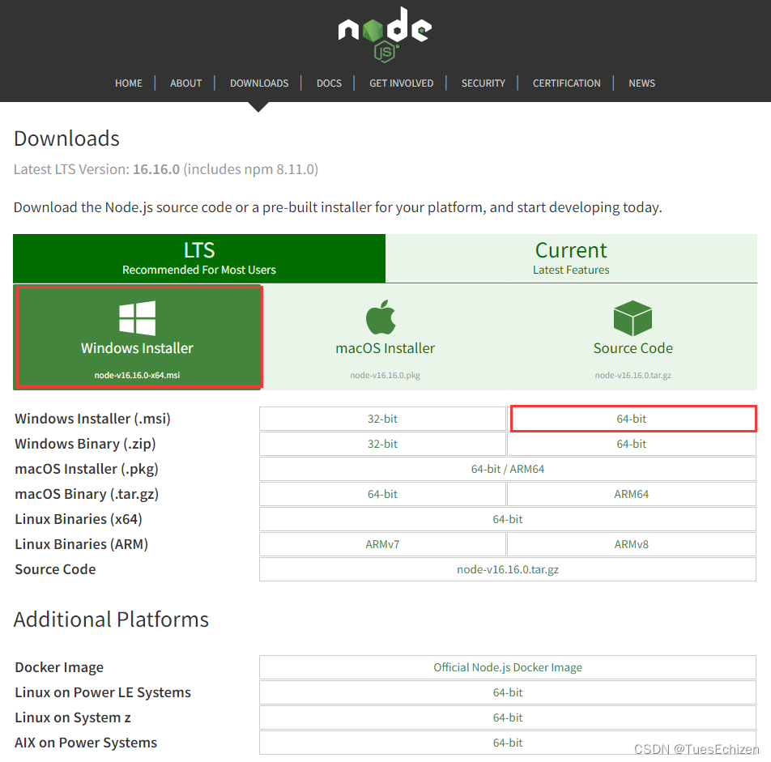This screenshot has height=762, width=771.
Task: Click the Downloads page heading
Action: (x=67, y=138)
